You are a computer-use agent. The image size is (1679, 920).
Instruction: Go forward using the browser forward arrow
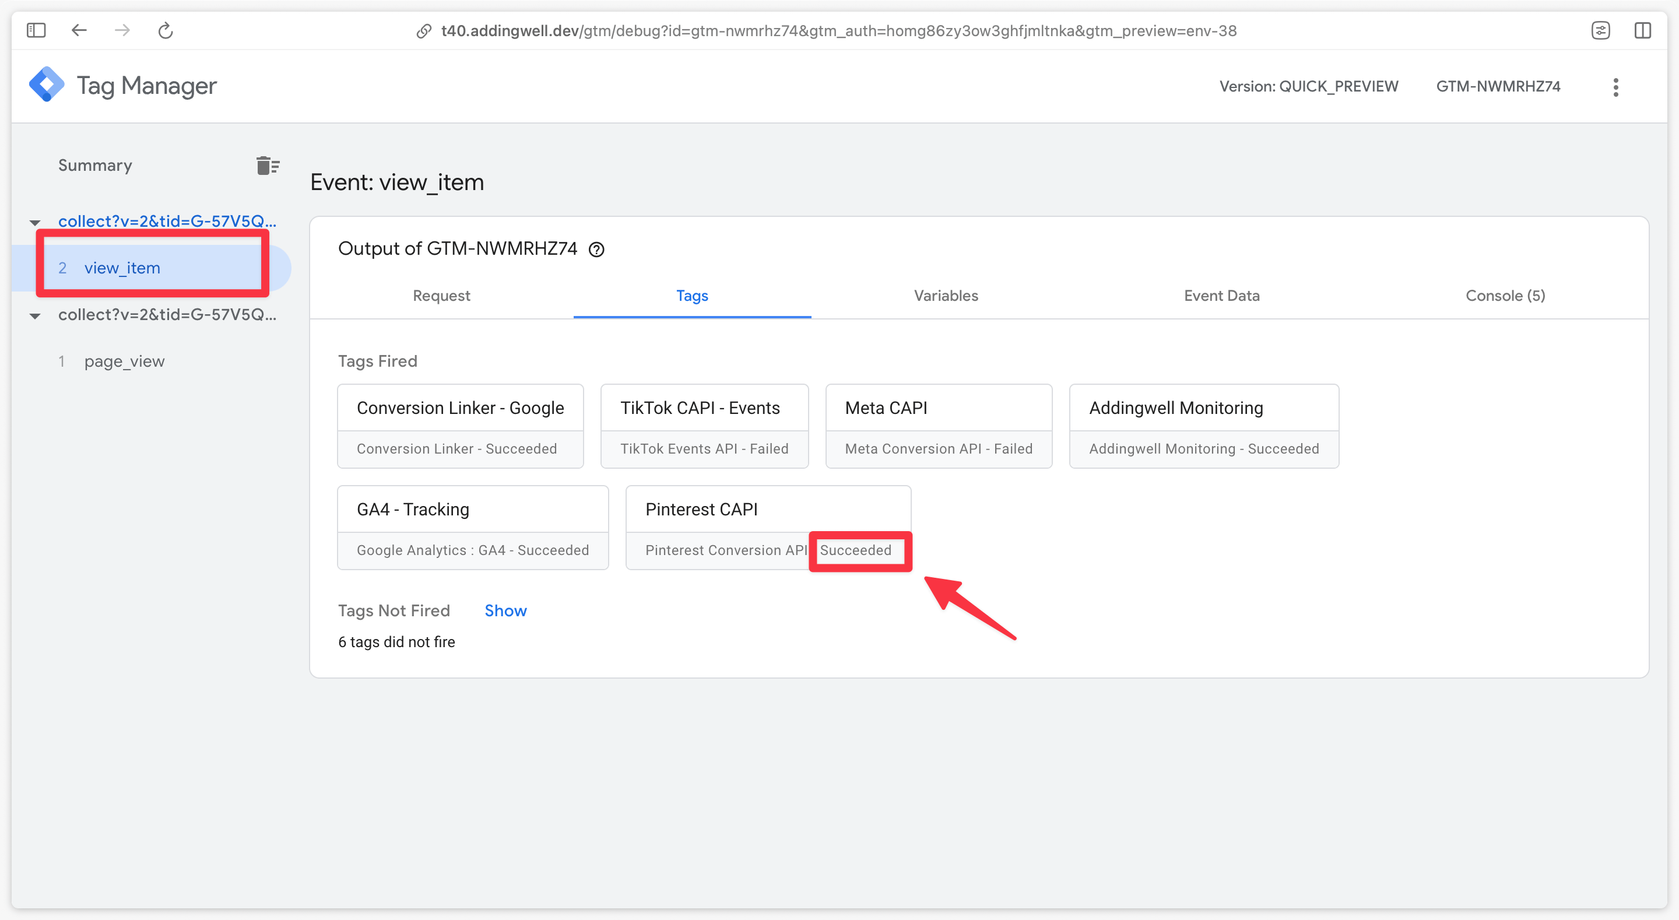tap(122, 31)
